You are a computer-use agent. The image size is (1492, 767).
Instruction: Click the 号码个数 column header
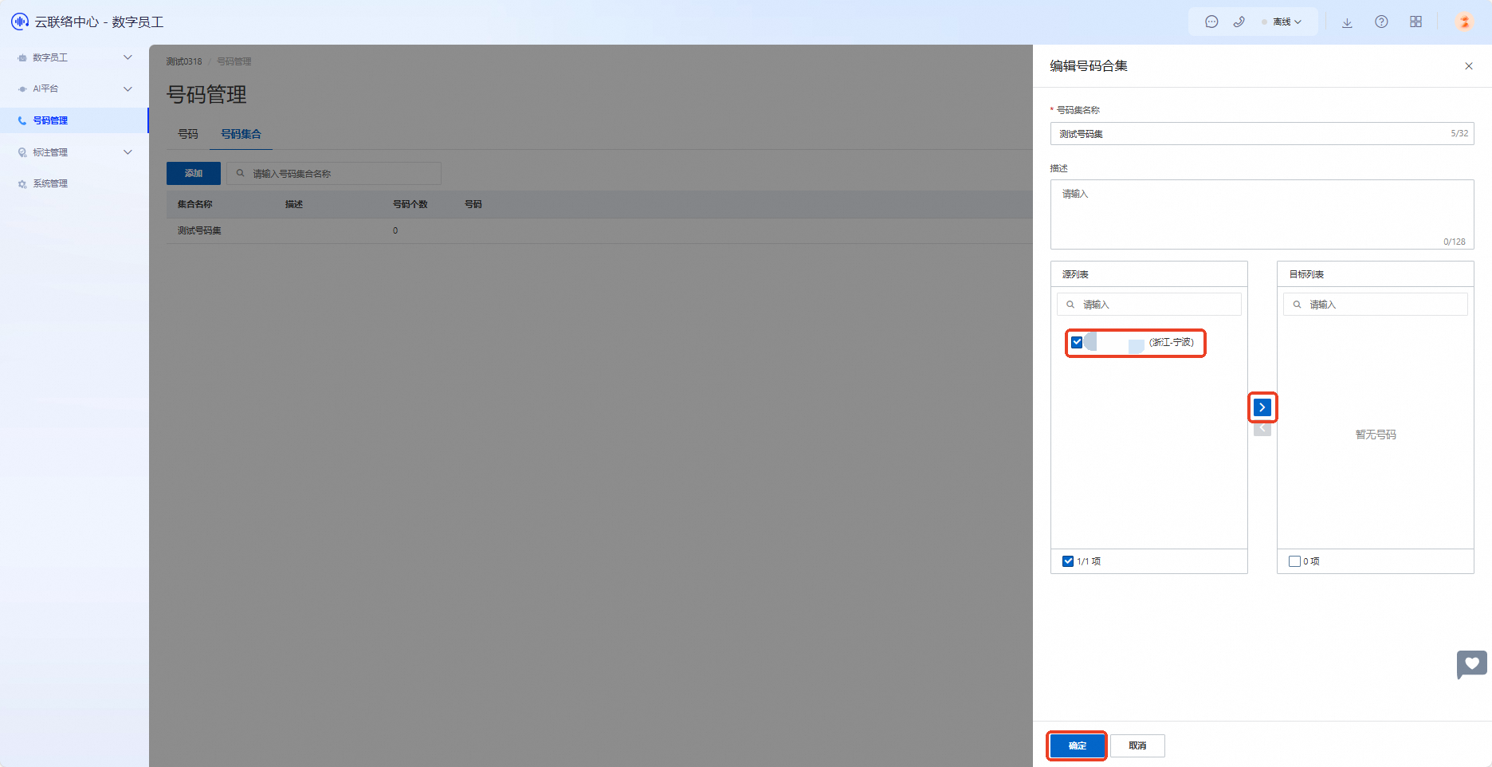tap(410, 204)
